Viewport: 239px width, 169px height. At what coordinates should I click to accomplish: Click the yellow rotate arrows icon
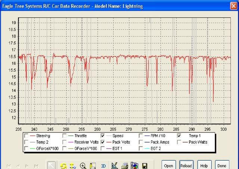tap(63, 166)
